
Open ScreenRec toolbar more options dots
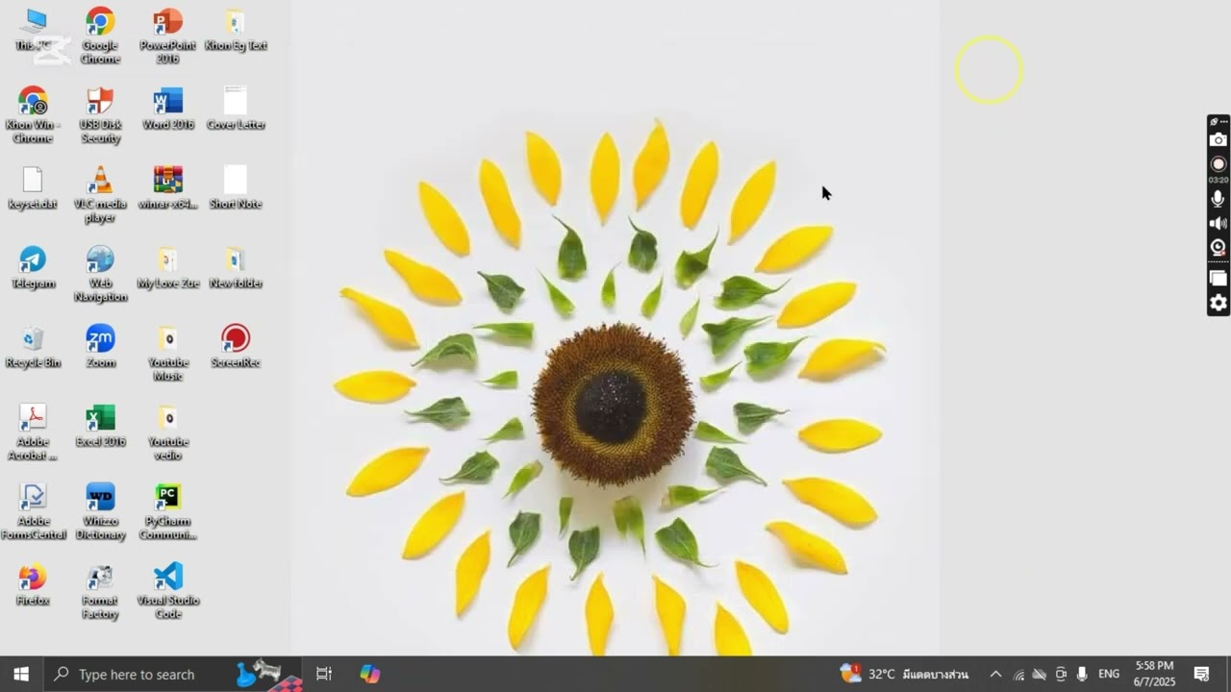click(x=1223, y=122)
